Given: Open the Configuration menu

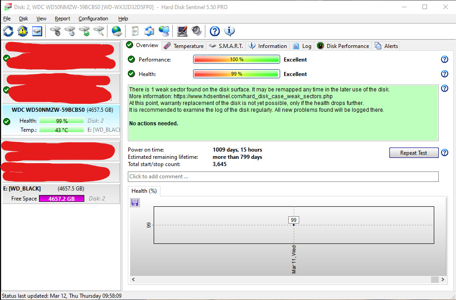Looking at the screenshot, I should pos(93,19).
